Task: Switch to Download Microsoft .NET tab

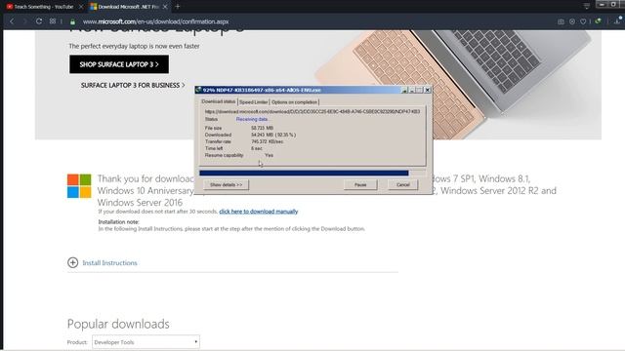Action: tap(128, 7)
